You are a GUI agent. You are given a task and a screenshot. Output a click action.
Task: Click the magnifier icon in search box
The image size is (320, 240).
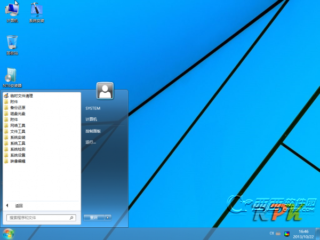pos(71,218)
